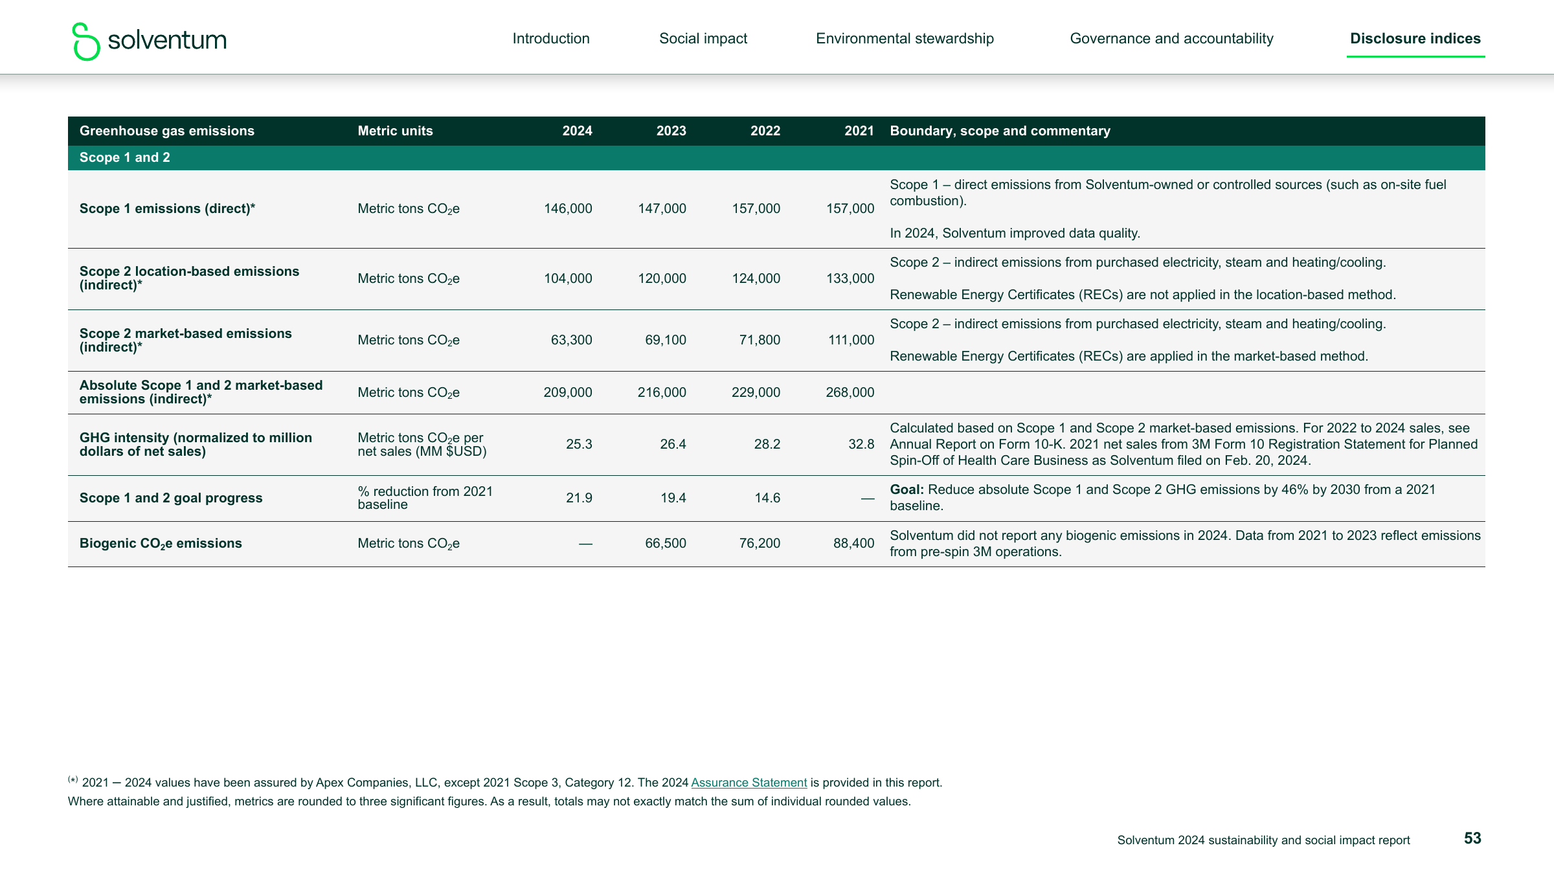Click GHG intensity 2021 value 32.8
This screenshot has height=874, width=1554.
coord(861,444)
